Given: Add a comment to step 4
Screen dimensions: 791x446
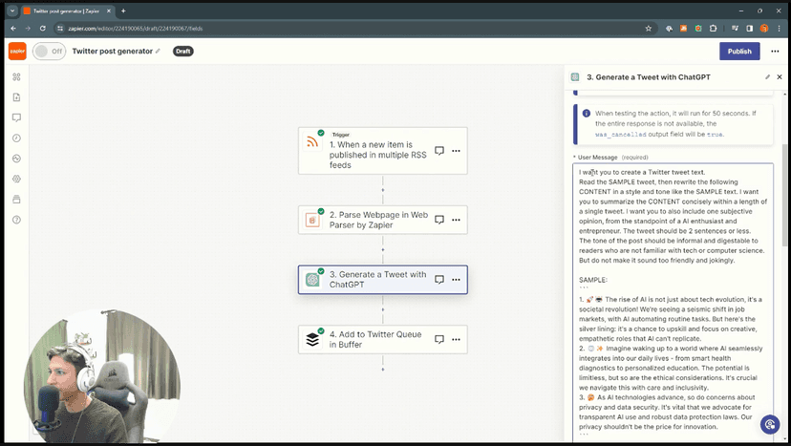Looking at the screenshot, I should (x=439, y=339).
